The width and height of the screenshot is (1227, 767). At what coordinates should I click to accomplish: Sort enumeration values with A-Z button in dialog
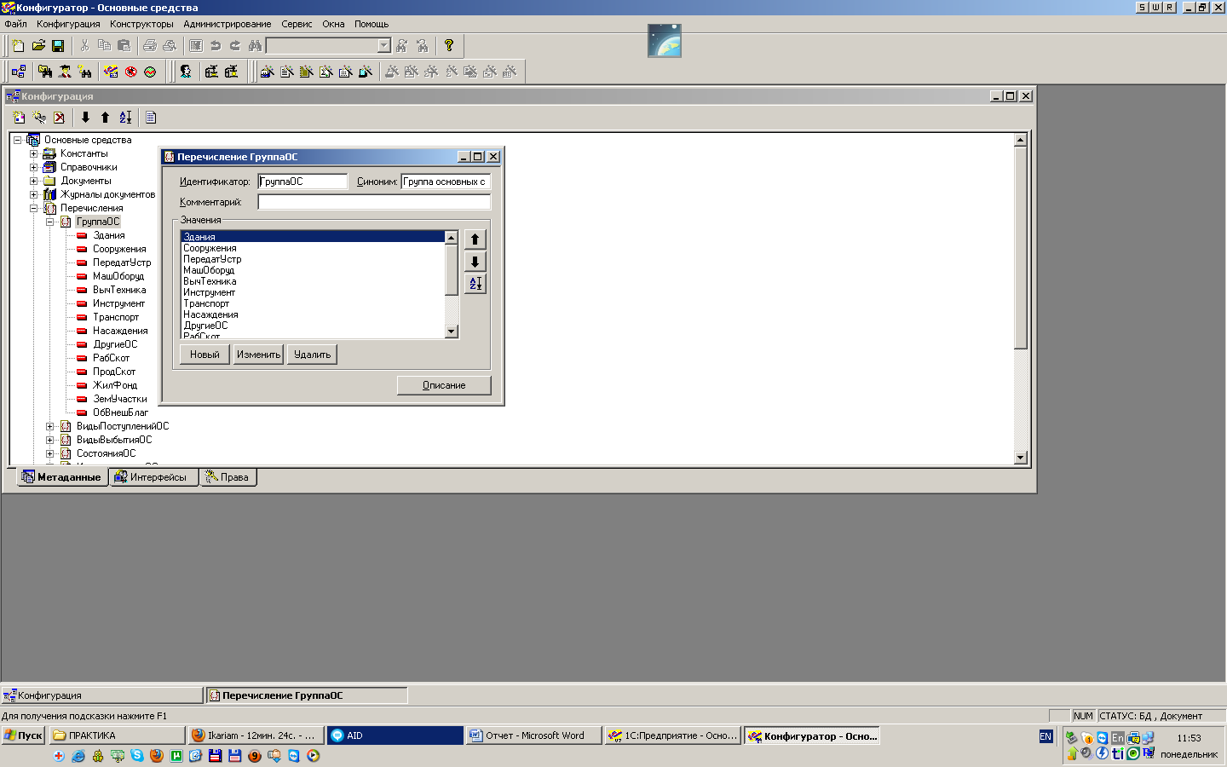coord(475,284)
